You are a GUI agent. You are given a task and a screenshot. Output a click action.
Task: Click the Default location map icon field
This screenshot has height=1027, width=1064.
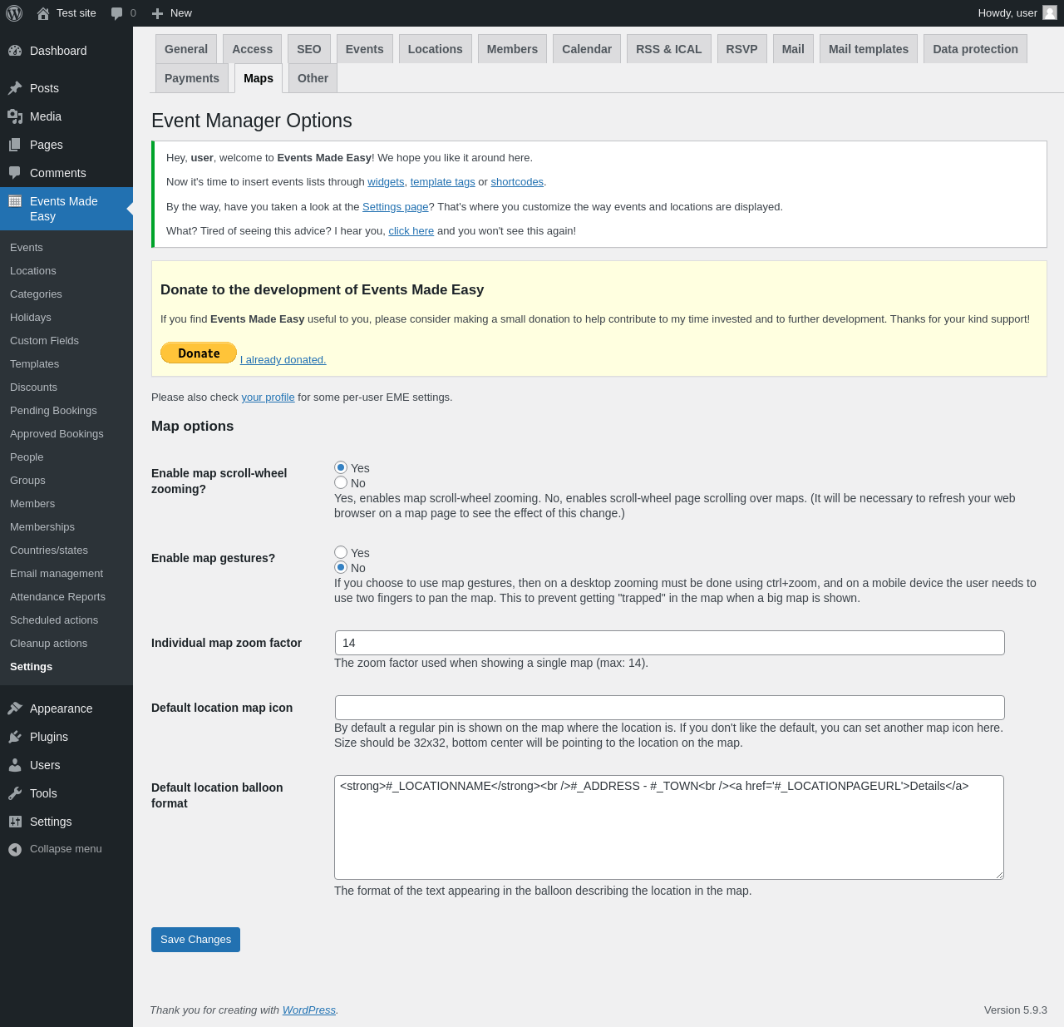(x=670, y=708)
